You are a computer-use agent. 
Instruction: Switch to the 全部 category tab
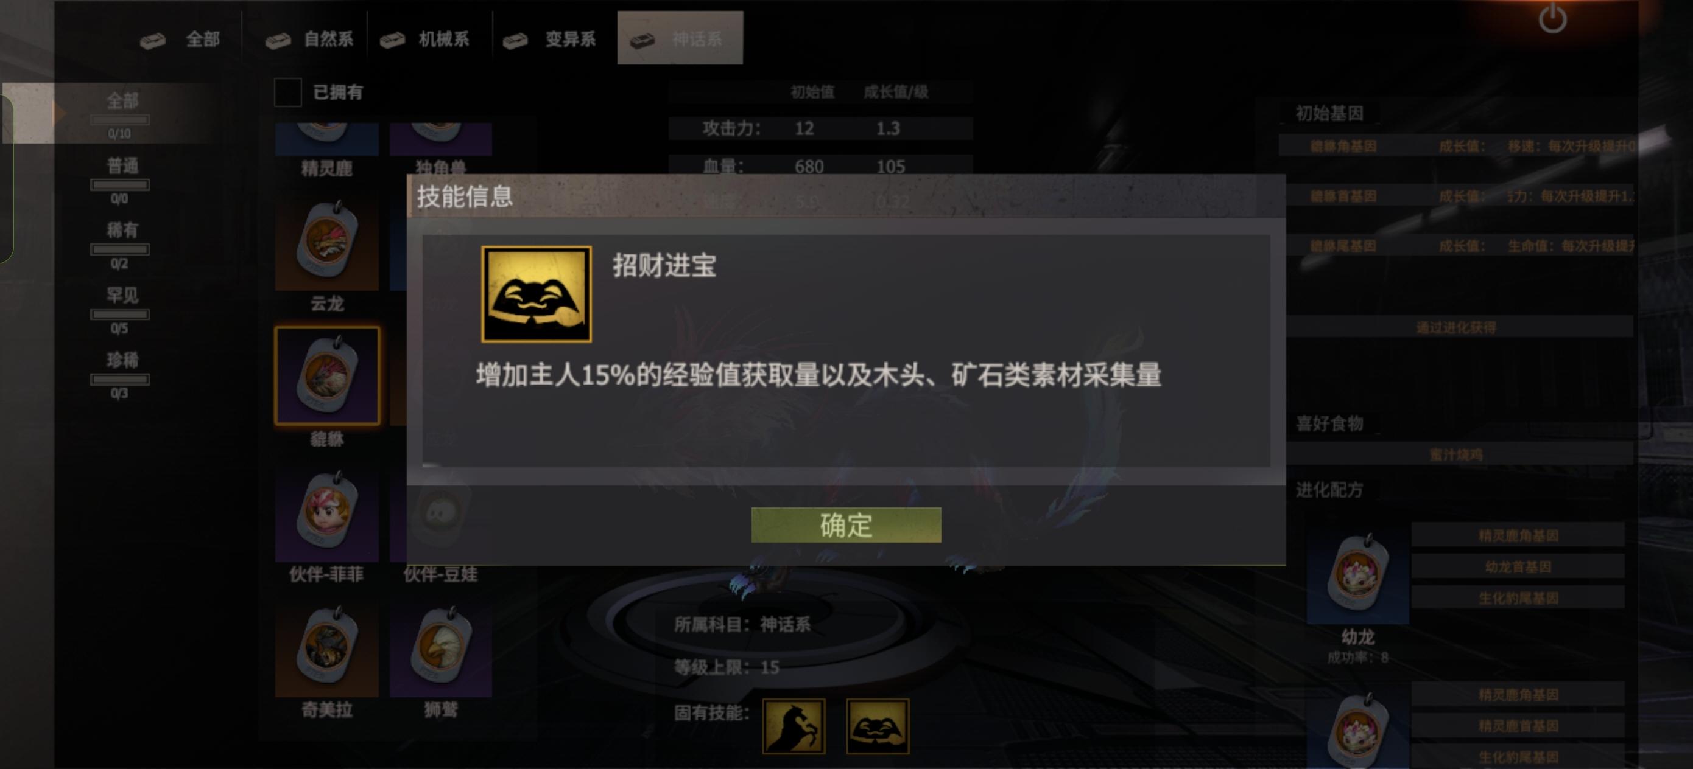tap(181, 40)
